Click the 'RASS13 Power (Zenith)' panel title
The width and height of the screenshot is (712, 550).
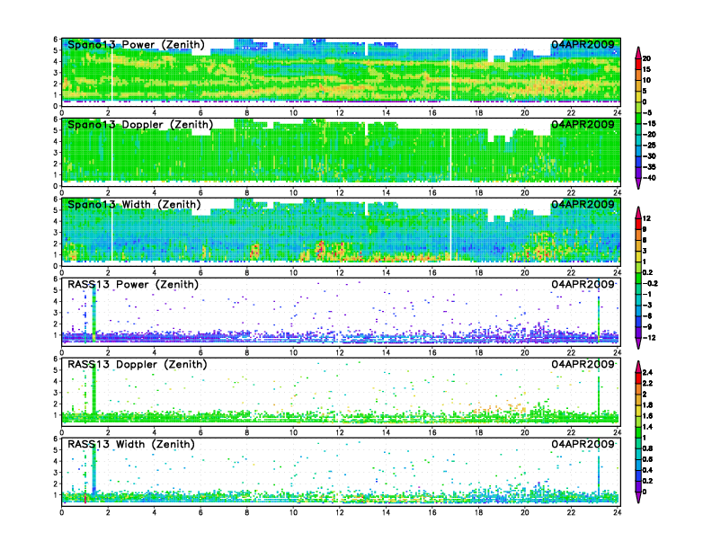(x=133, y=285)
